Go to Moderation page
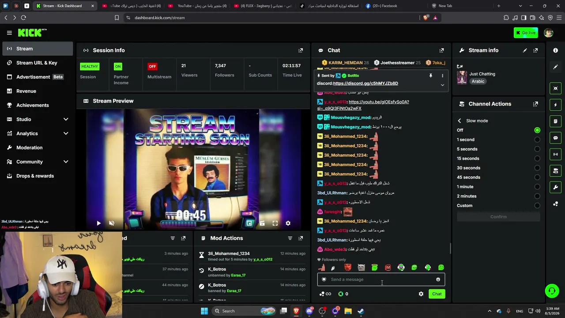This screenshot has height=318, width=565. tap(38, 148)
